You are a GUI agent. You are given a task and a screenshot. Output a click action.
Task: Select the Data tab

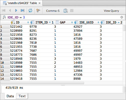pyautogui.click(x=10, y=96)
